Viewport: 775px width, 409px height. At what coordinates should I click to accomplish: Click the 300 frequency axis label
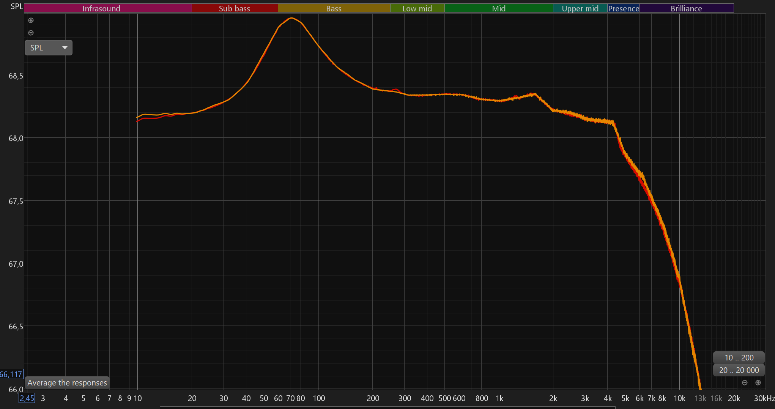coord(405,398)
